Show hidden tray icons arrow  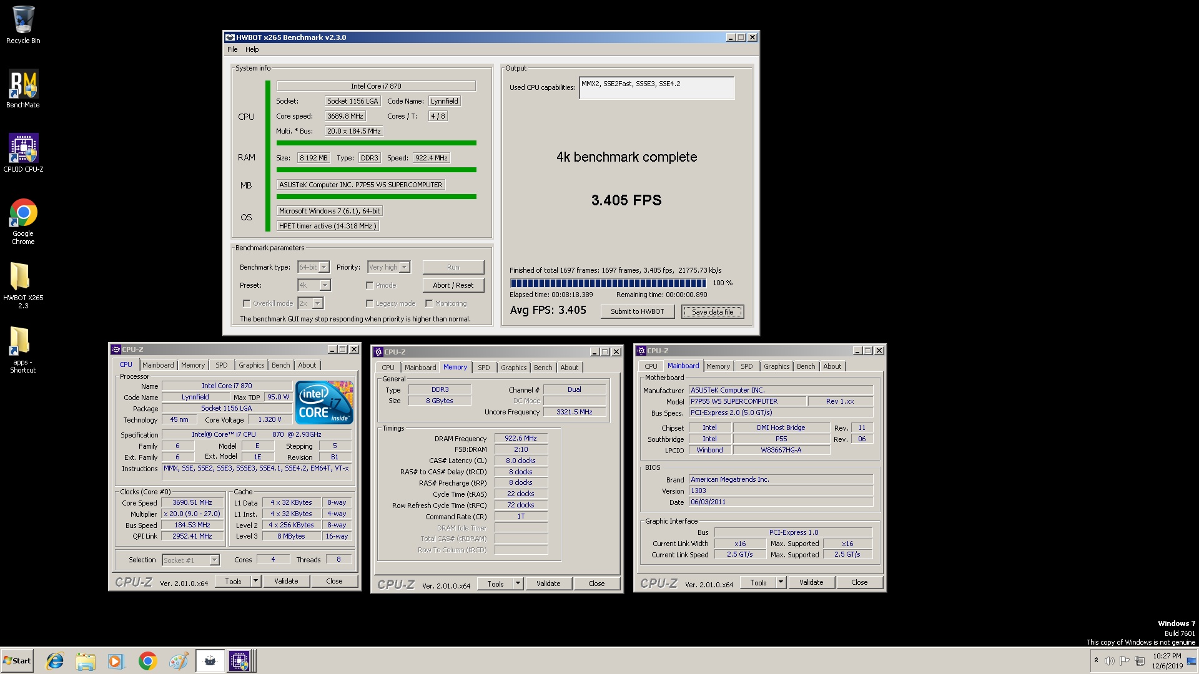tap(1096, 660)
